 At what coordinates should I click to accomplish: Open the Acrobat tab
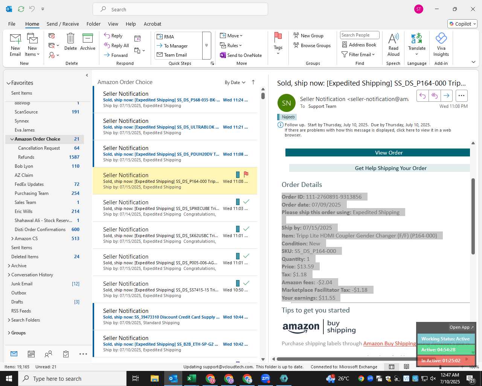point(153,24)
